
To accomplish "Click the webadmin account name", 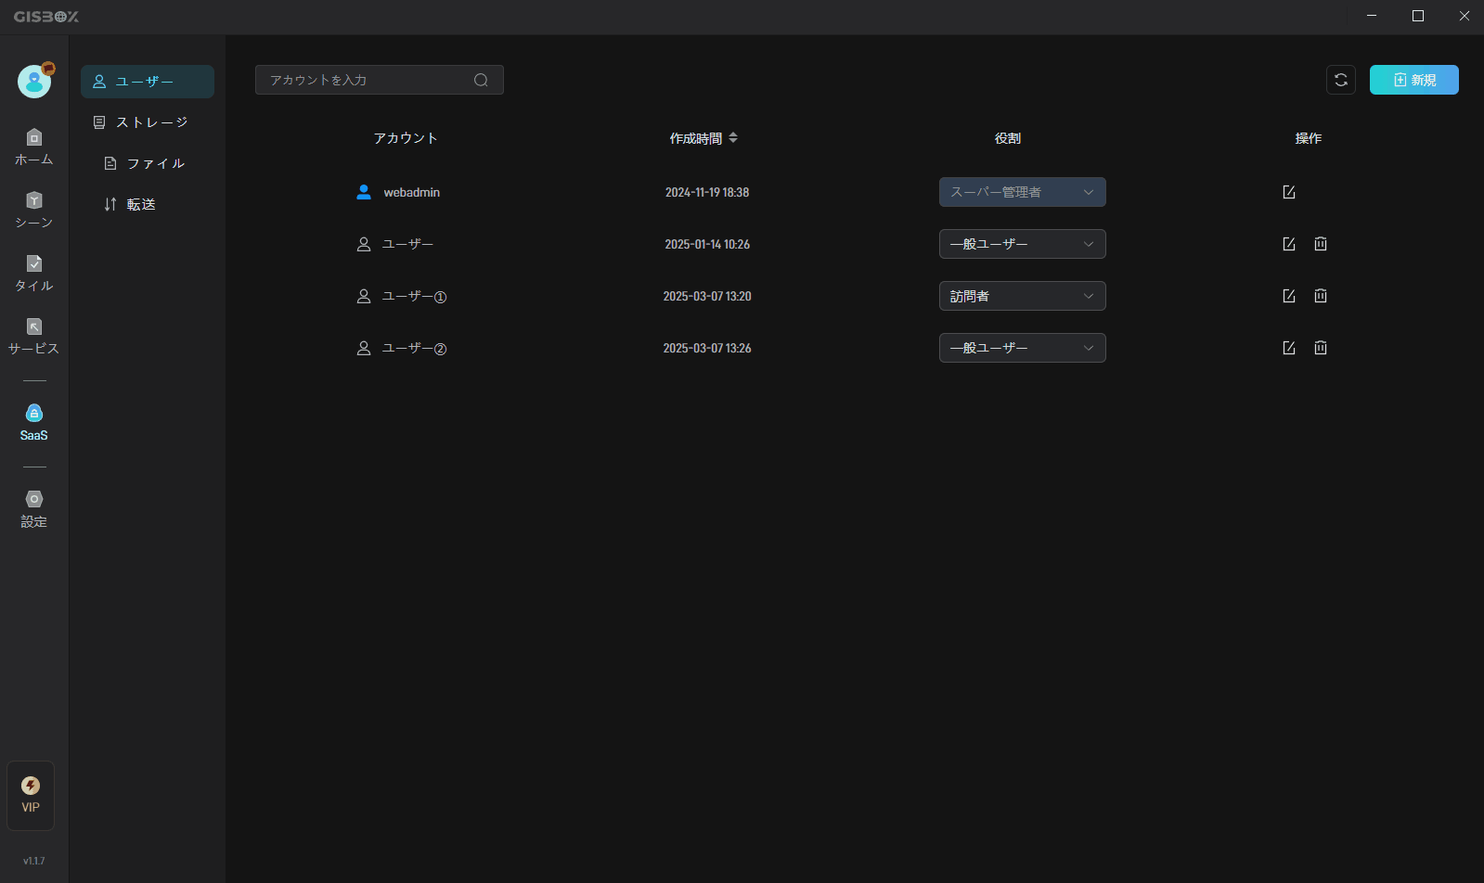I will 412,192.
